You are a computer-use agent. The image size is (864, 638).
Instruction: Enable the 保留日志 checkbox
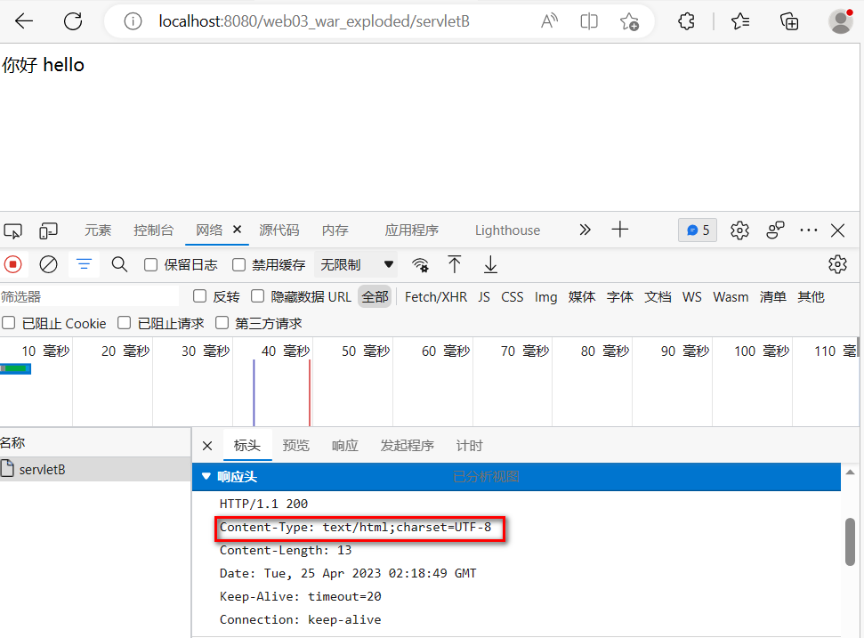coord(151,264)
